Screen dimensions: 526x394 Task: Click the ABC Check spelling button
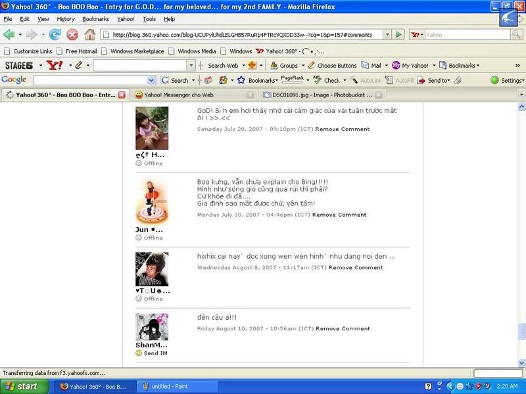(x=327, y=80)
